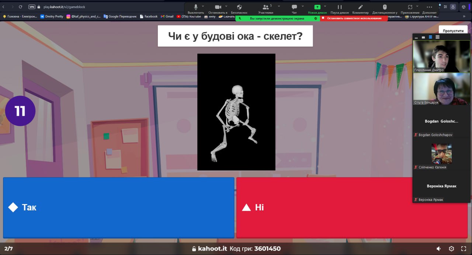Screen dimensions: 472x255
Task: Select the blue answer Так
Action: 118,207
